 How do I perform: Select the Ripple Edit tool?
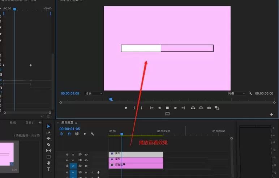click(48, 139)
